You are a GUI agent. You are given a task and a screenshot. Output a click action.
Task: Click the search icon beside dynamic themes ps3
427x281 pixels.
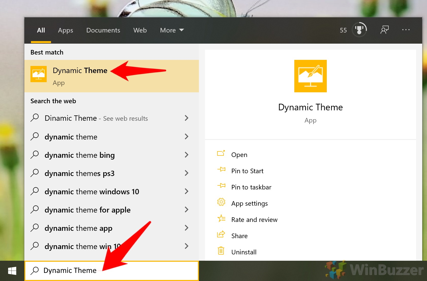(x=35, y=173)
